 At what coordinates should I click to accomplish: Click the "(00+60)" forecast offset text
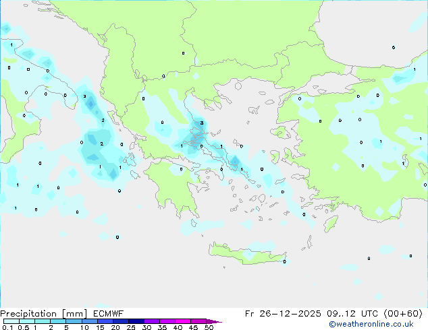click(403, 314)
